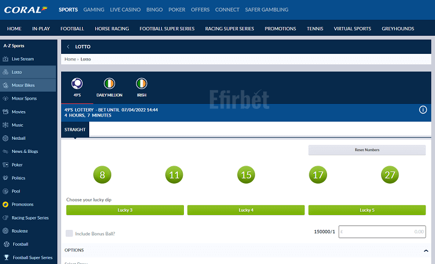
Task: Open Football in navigation bar
Action: (x=72, y=29)
